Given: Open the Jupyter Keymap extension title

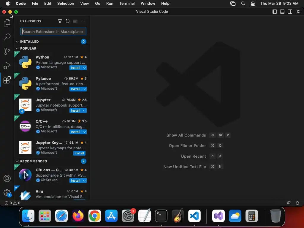Looking at the screenshot, I should click(x=49, y=143).
